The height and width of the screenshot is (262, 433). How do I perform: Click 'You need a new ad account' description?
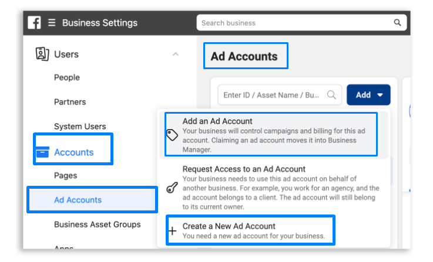click(253, 236)
